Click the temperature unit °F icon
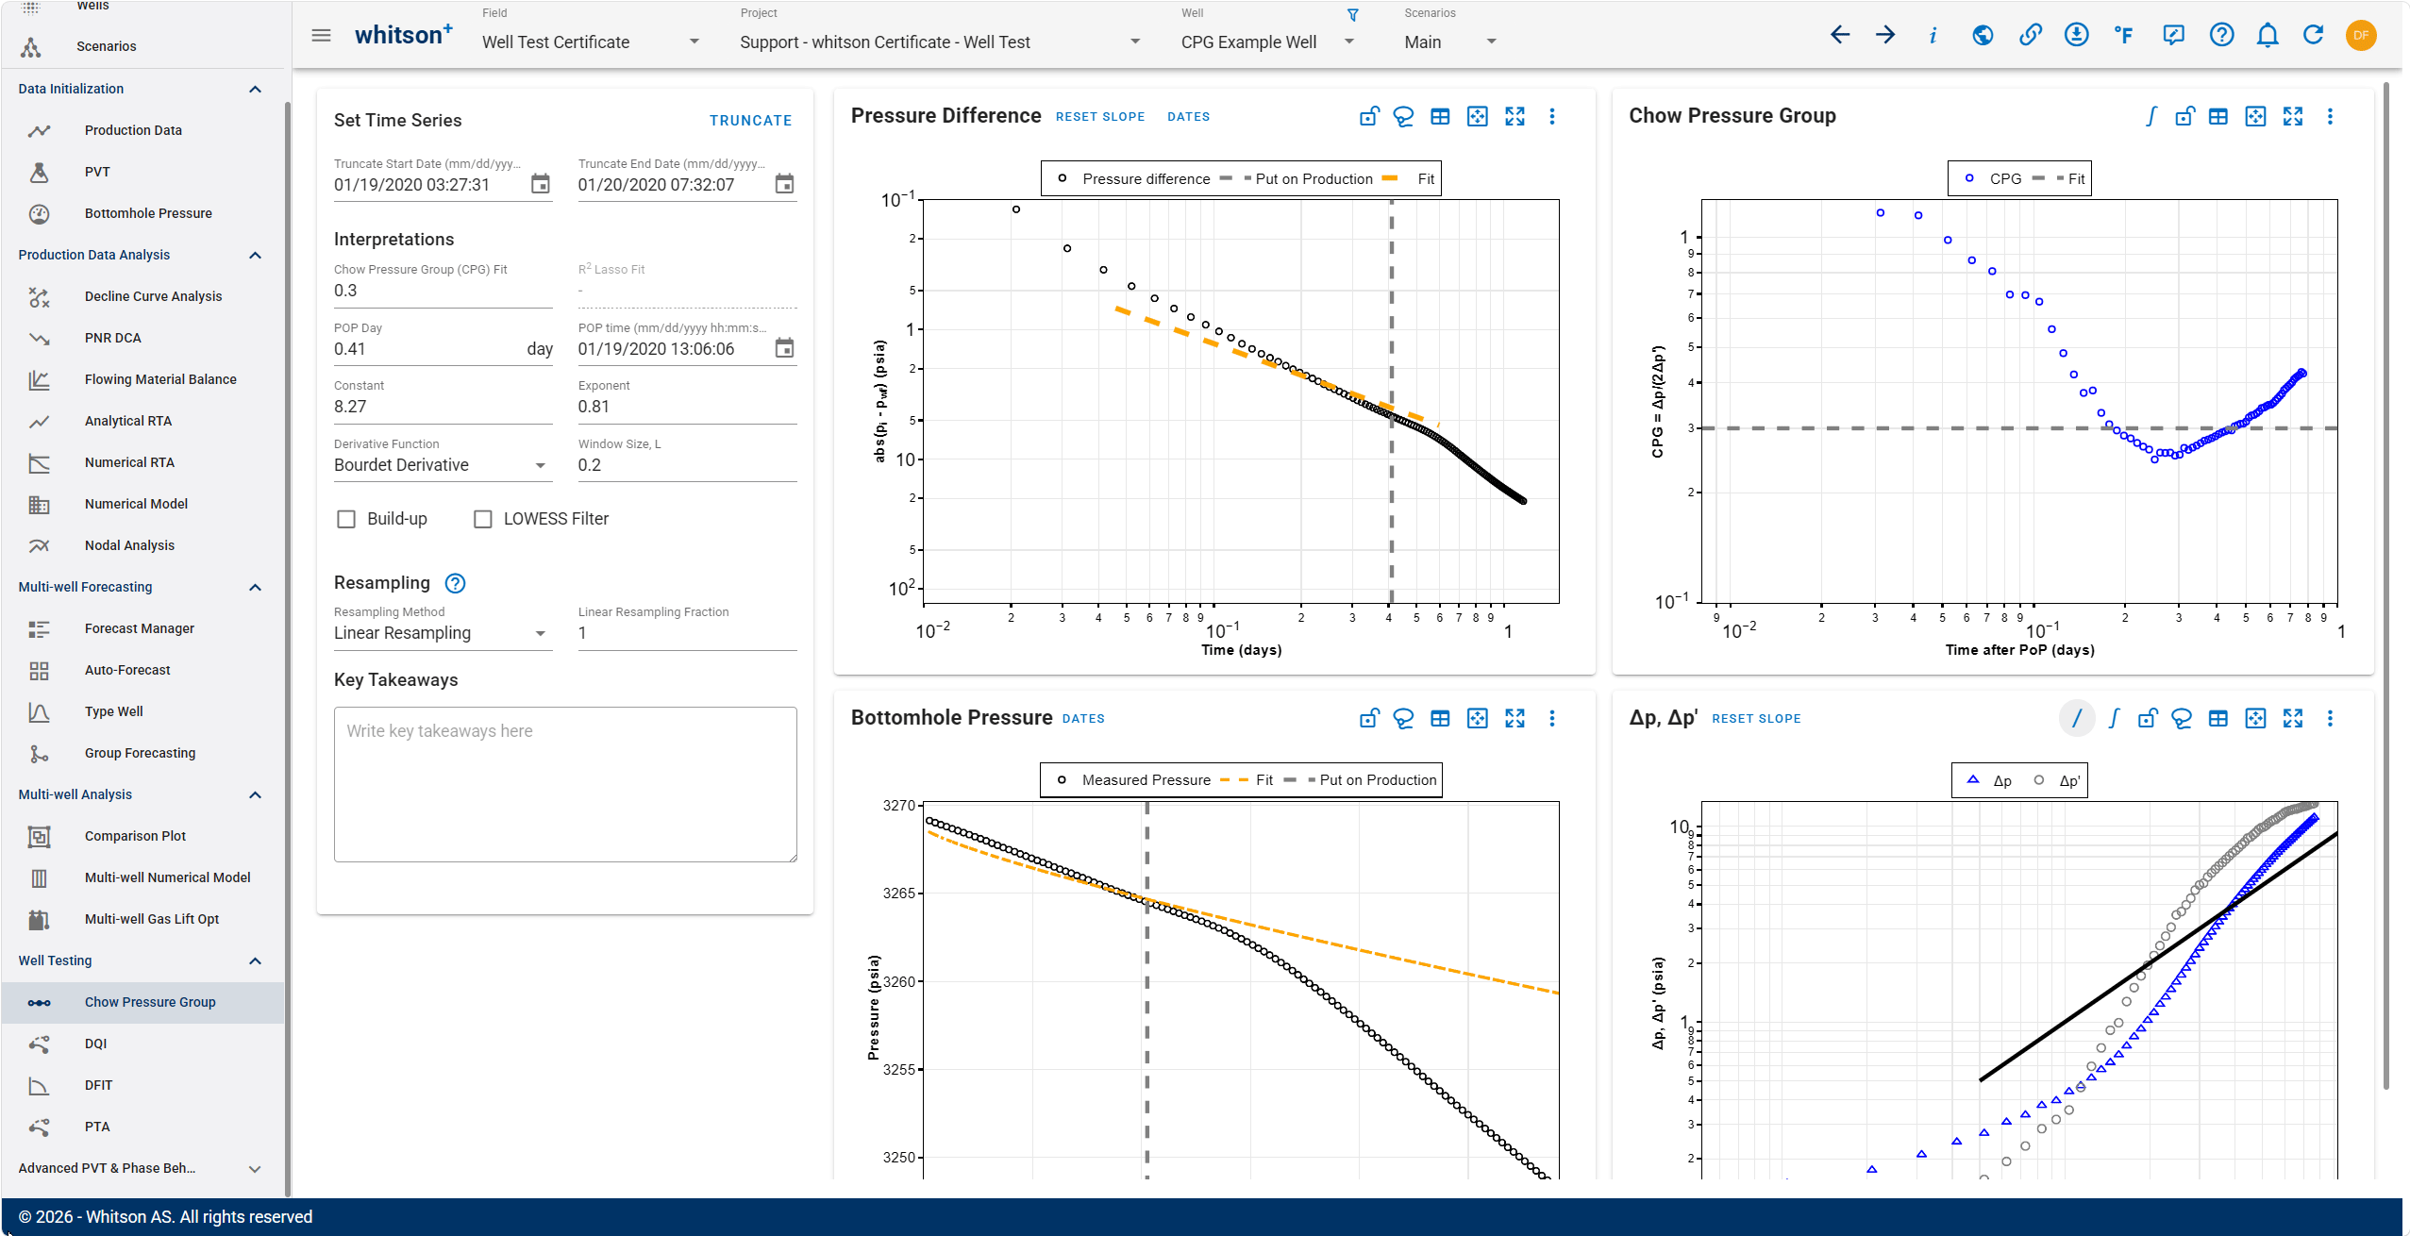2410x1236 pixels. click(2123, 36)
